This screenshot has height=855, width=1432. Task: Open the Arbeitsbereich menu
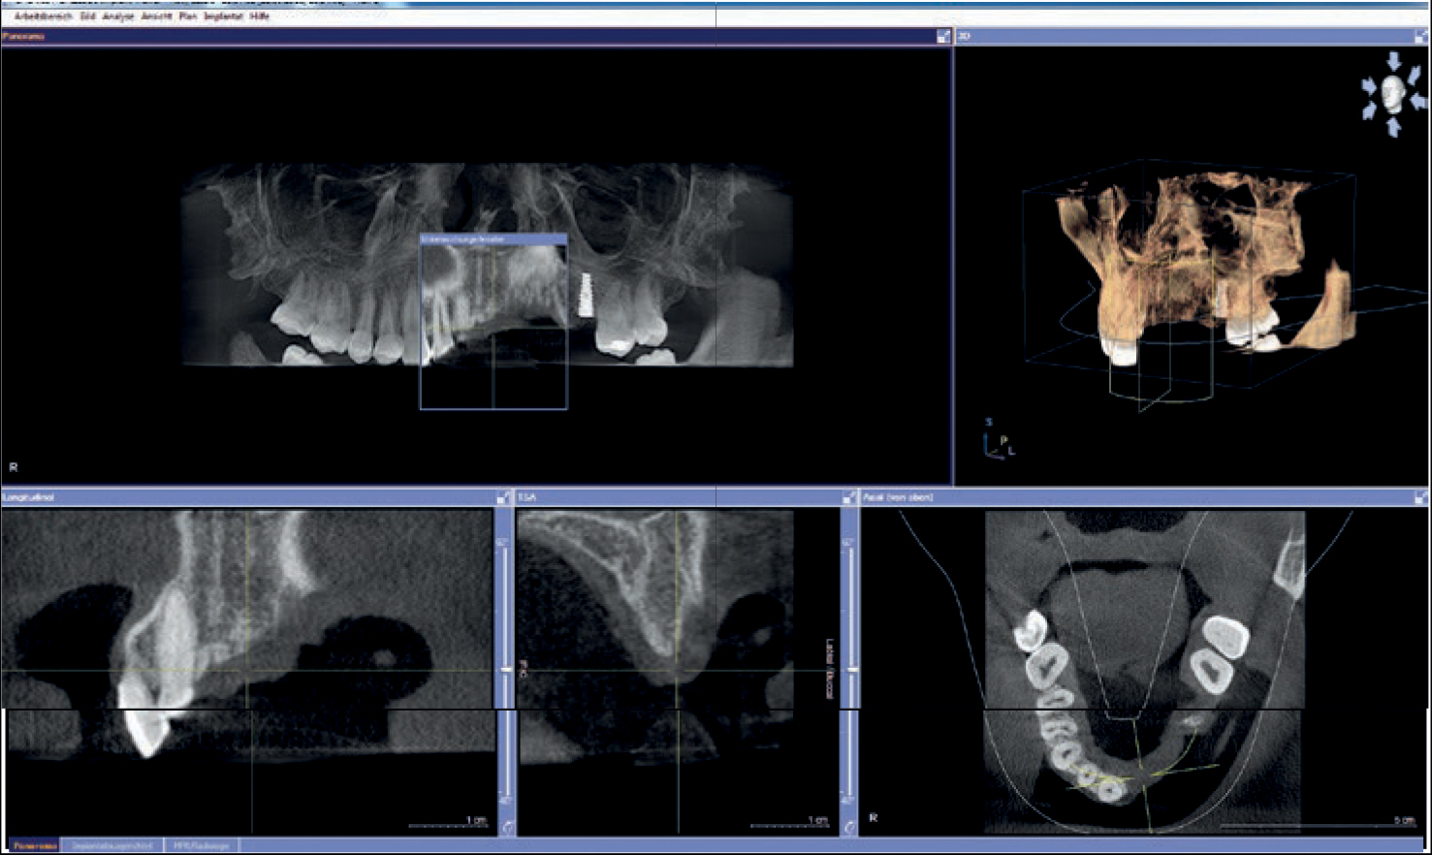tap(43, 16)
